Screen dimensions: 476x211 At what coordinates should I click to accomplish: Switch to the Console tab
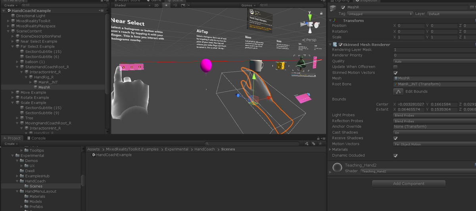tap(36, 138)
